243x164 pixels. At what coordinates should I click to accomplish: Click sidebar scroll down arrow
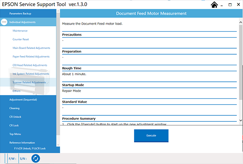click(58, 145)
